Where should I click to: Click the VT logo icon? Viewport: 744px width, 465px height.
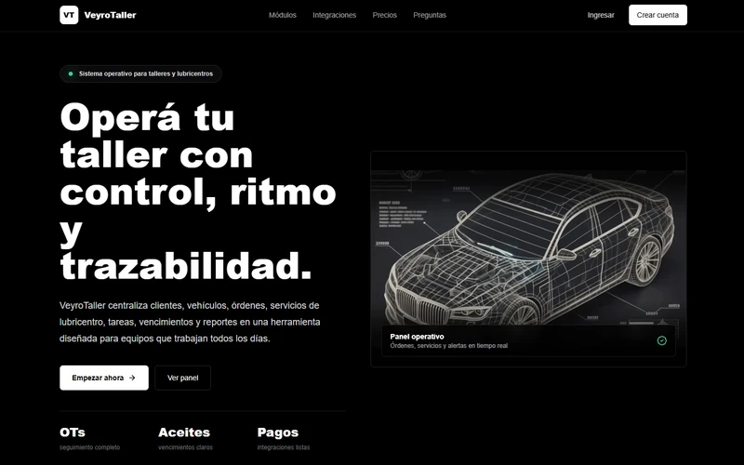coord(69,15)
